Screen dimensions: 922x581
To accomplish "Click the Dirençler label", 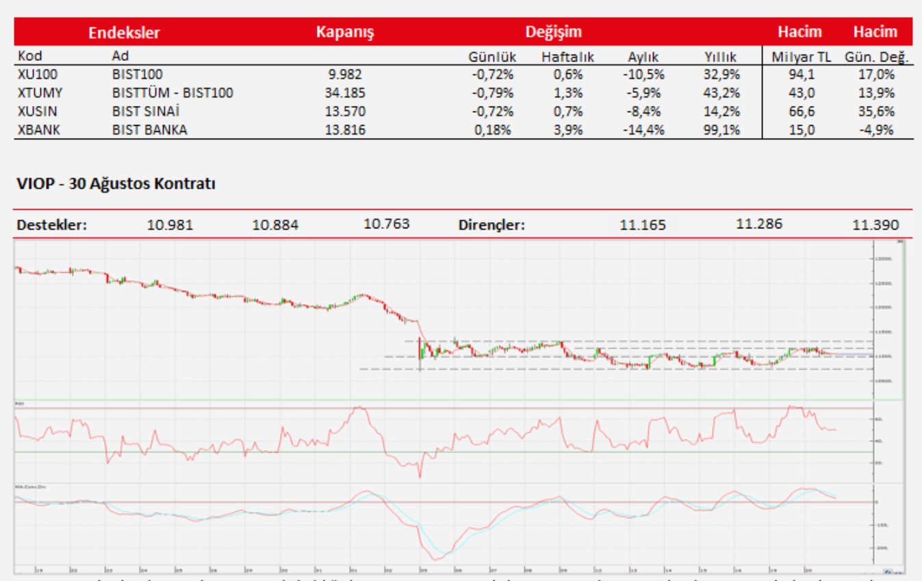I will 491,225.
